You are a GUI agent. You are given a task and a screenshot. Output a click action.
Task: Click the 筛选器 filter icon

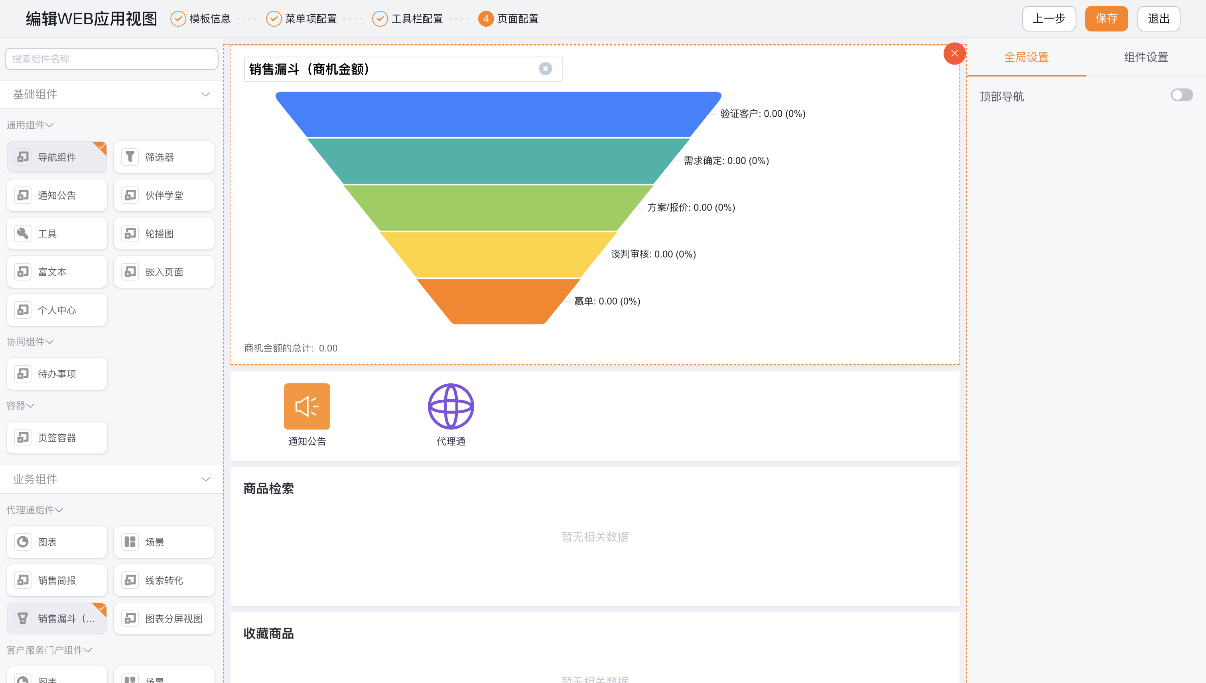pos(130,157)
